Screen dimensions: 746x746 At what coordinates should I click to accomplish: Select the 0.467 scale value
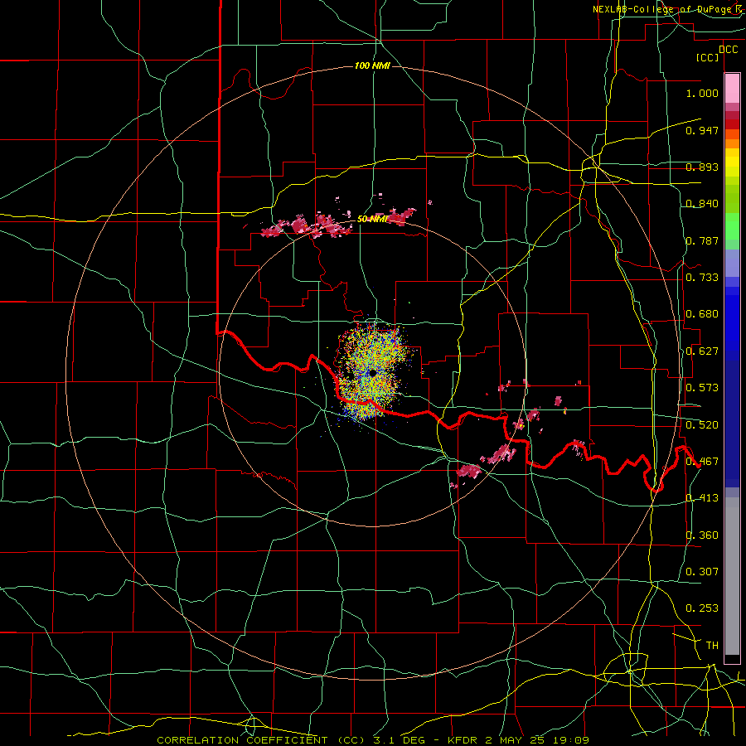pyautogui.click(x=702, y=461)
